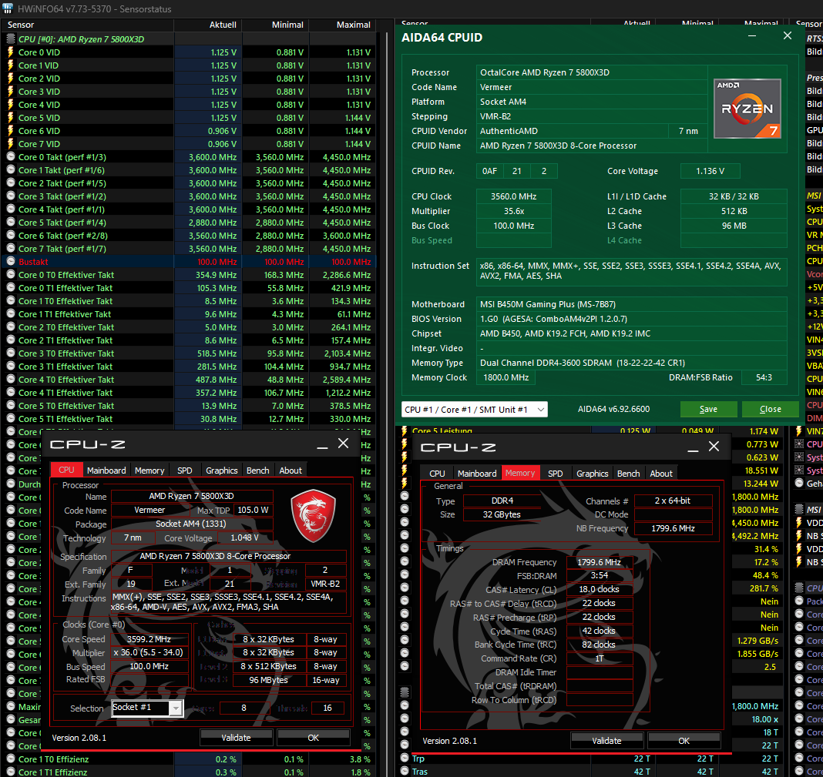Minimize the AIDA64 CPUID window

[752, 36]
